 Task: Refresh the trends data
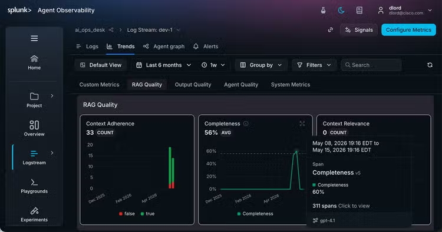[x=430, y=65]
